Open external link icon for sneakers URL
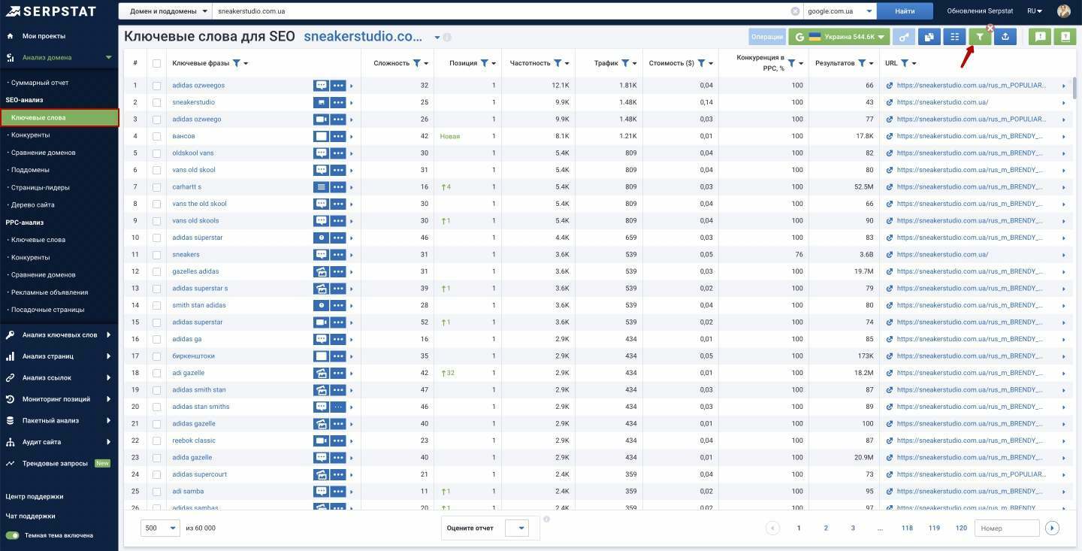The height and width of the screenshot is (551, 1082). pos(890,254)
